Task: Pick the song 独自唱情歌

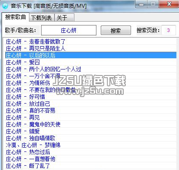Action: click(x=91, y=138)
